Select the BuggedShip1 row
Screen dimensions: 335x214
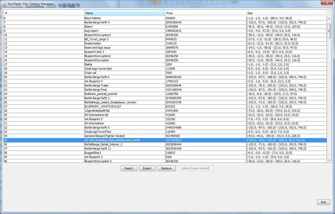click(93, 153)
